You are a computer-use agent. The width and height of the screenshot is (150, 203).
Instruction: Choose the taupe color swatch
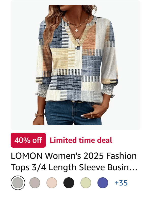pyautogui.click(x=35, y=183)
